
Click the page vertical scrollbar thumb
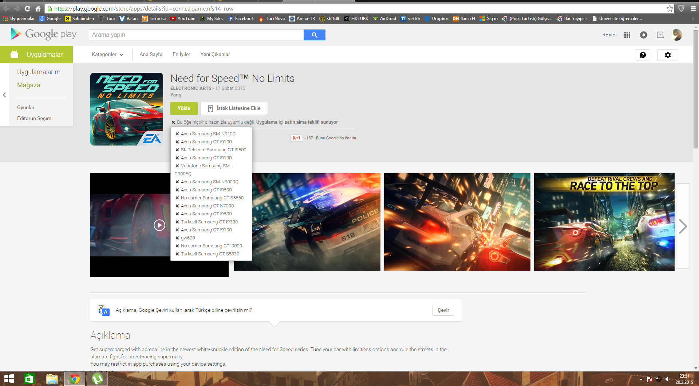(x=696, y=89)
